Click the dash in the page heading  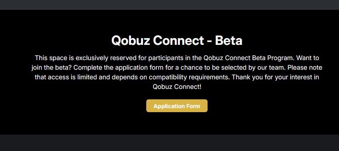coord(209,41)
